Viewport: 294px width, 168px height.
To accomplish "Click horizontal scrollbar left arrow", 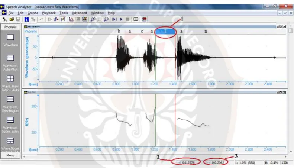I will (24, 156).
